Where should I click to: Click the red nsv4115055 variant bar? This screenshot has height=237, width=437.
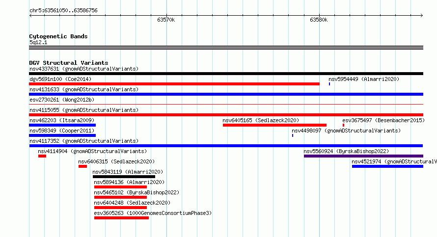[226, 115]
